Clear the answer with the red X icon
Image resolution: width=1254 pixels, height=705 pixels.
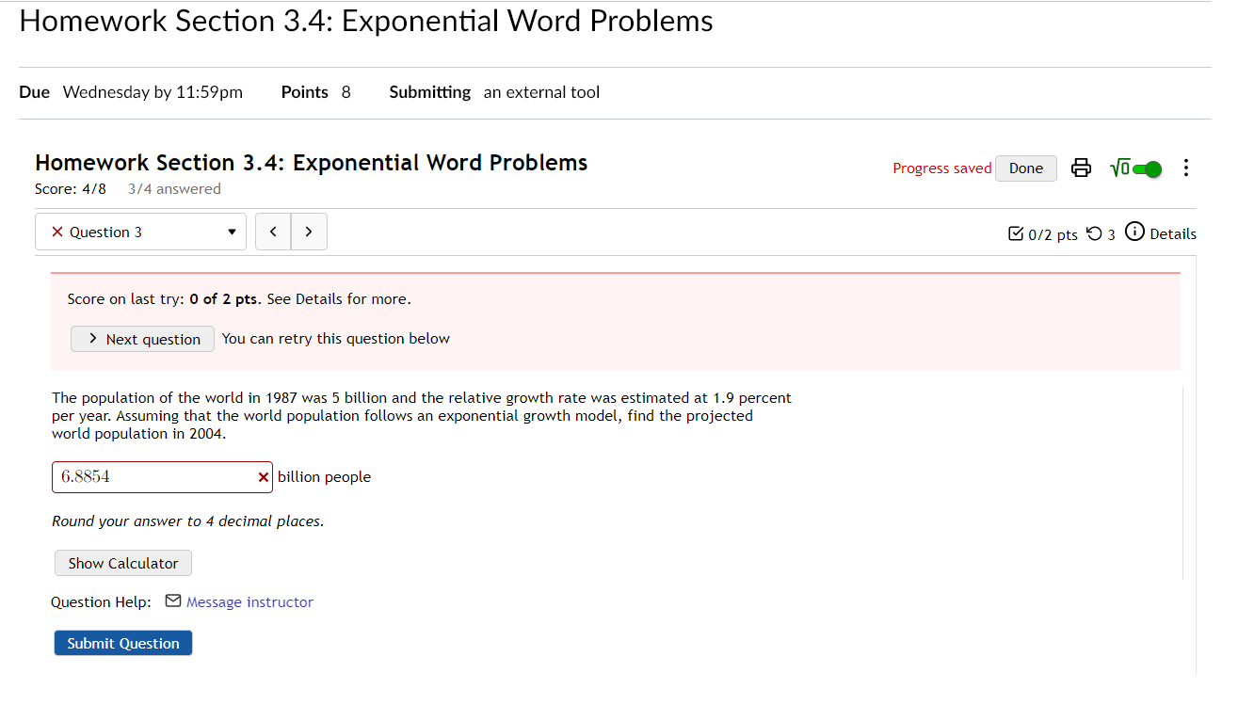(x=263, y=477)
